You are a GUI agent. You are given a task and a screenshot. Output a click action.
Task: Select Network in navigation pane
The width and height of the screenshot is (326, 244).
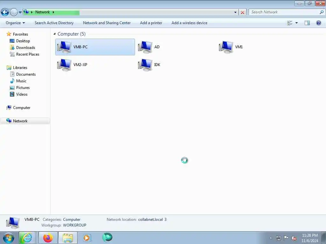[x=20, y=121]
